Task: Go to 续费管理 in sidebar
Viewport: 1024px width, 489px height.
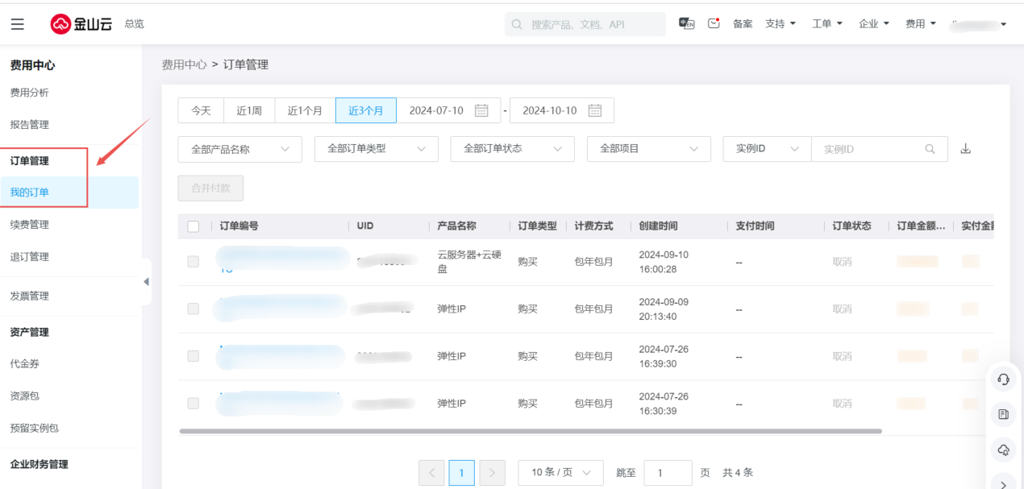Action: tap(30, 224)
